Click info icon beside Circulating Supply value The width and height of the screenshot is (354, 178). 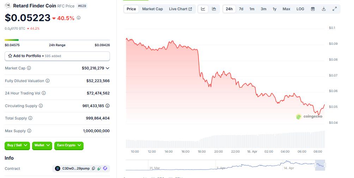(108, 106)
